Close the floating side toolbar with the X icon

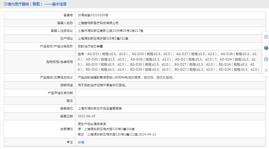266,71
